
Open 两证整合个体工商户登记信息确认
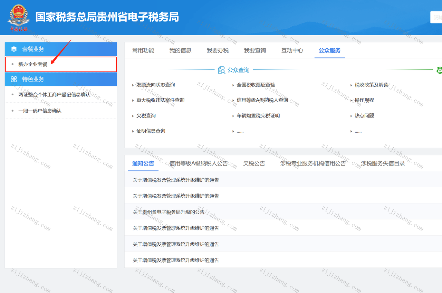click(x=54, y=94)
